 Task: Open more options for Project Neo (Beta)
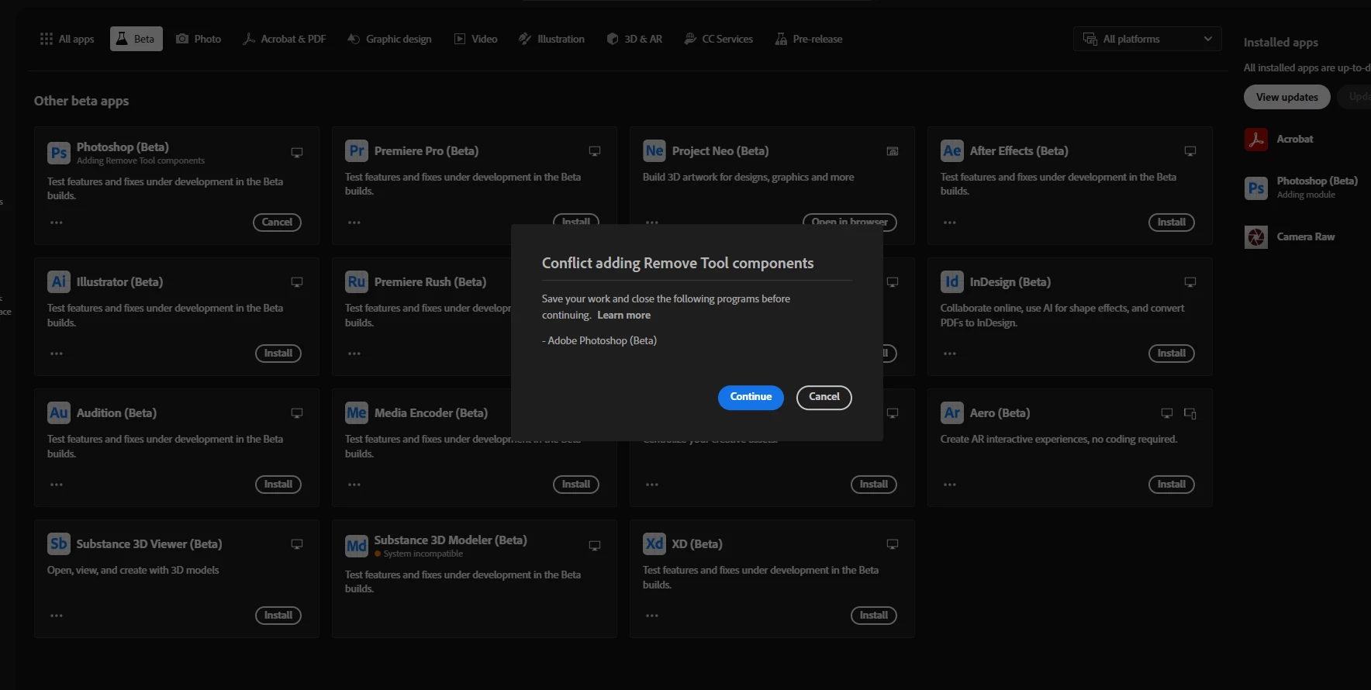pos(652,223)
